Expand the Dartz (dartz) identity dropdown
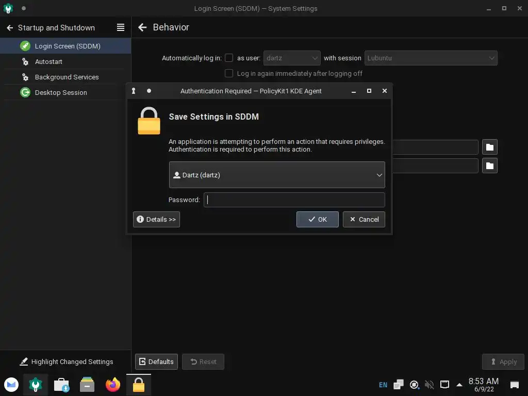 [x=277, y=175]
